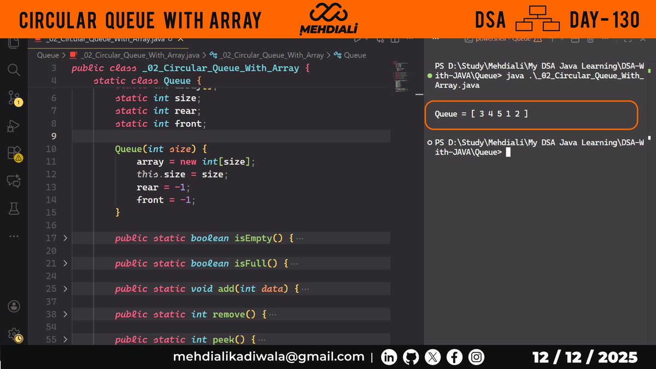Image resolution: width=656 pixels, height=369 pixels.
Task: Click the folded ellipsis after isFull() {
Action: click(294, 263)
